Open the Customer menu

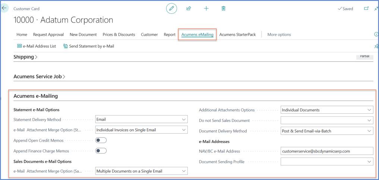[x=149, y=35]
